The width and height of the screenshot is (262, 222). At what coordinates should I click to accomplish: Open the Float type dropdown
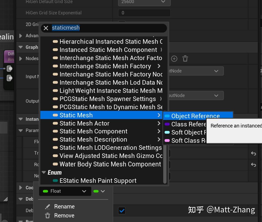click(65, 191)
